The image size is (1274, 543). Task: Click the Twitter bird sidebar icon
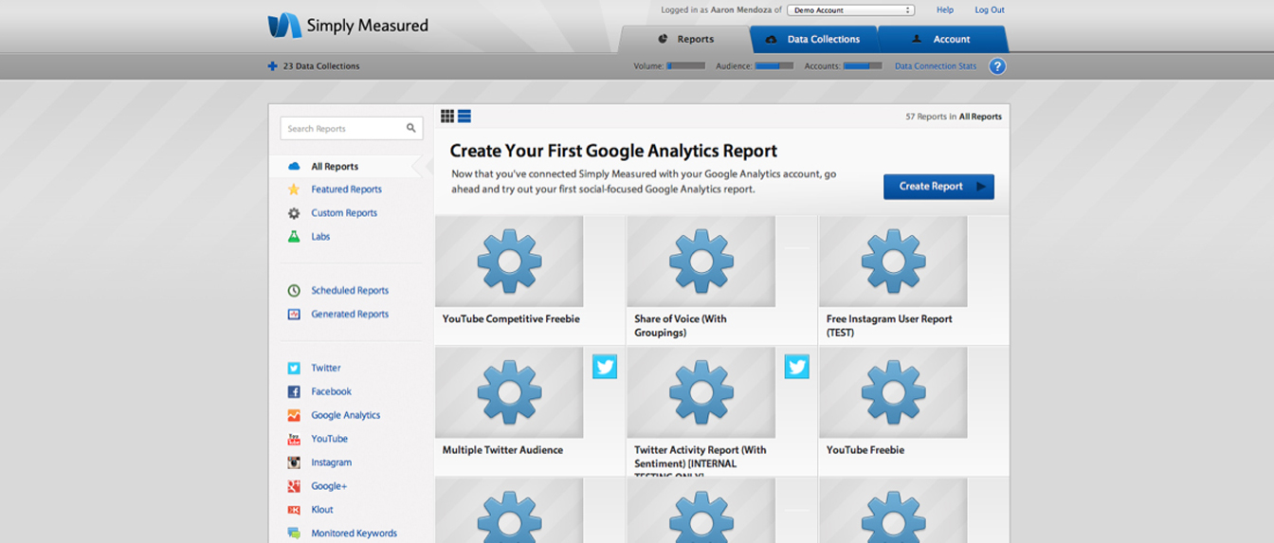point(294,368)
